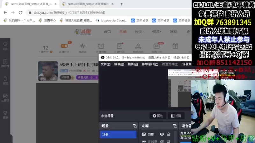Show the 游戏源 source with eye icon
The width and height of the screenshot is (255, 143).
[162, 141]
